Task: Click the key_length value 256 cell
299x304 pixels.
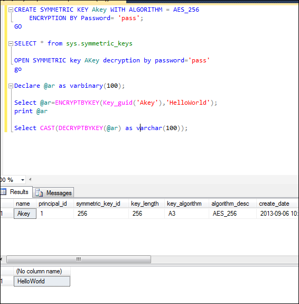Action: pyautogui.click(x=146, y=214)
